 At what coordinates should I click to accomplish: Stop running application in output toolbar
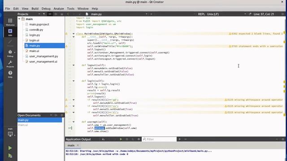[127, 139]
